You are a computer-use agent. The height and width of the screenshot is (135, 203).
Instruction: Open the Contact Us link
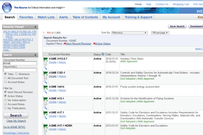click(162, 4)
